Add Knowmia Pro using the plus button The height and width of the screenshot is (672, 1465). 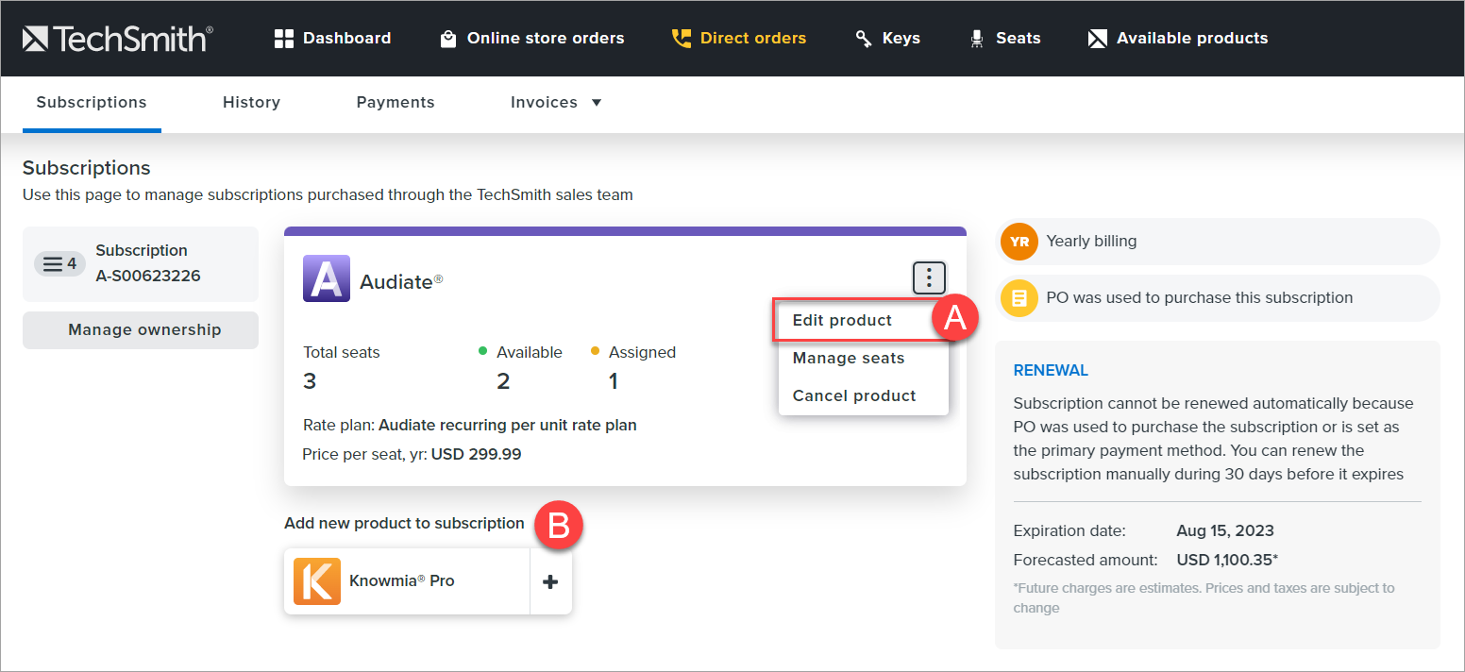(x=550, y=580)
